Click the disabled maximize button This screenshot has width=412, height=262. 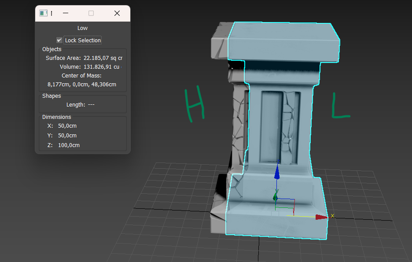click(x=91, y=13)
